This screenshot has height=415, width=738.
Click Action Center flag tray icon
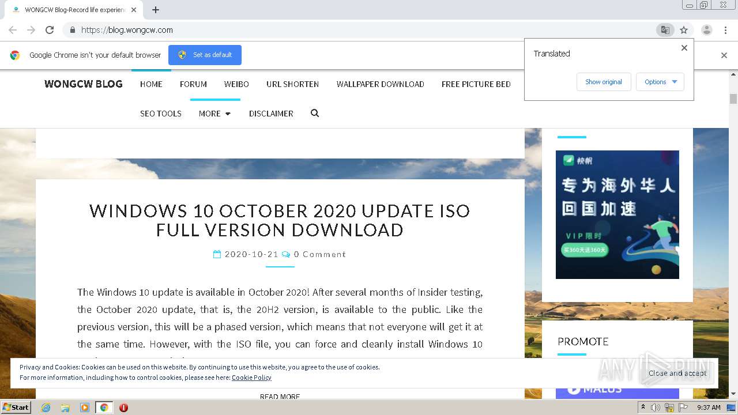tap(683, 408)
